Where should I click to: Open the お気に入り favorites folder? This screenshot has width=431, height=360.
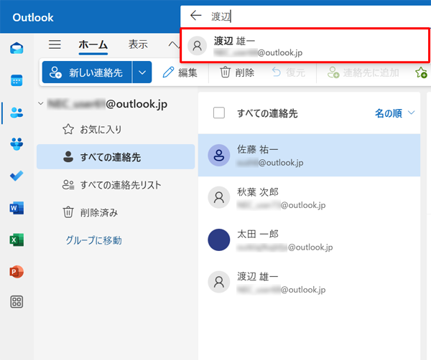116,129
